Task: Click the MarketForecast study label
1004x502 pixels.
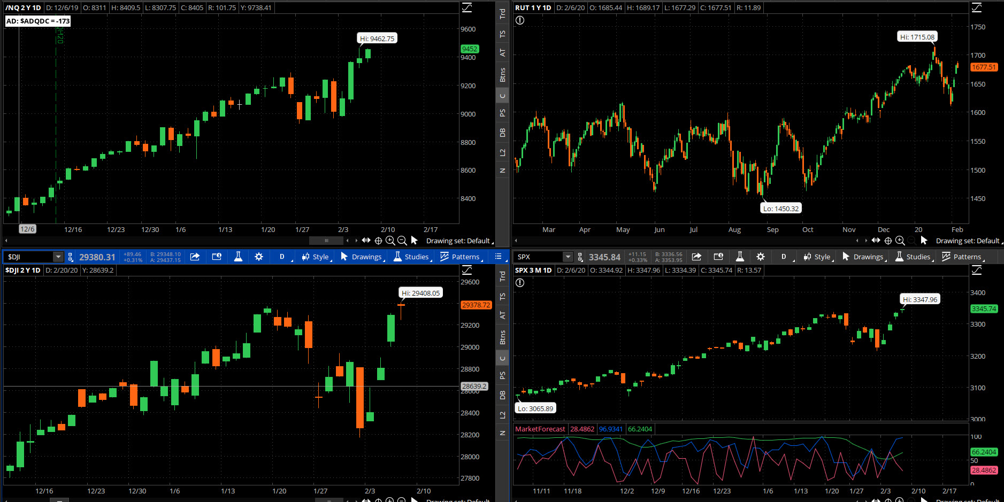Action: pyautogui.click(x=540, y=429)
